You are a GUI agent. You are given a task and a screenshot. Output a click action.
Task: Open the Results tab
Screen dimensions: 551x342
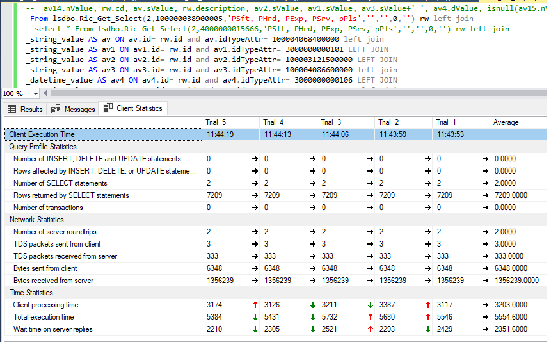click(x=31, y=109)
